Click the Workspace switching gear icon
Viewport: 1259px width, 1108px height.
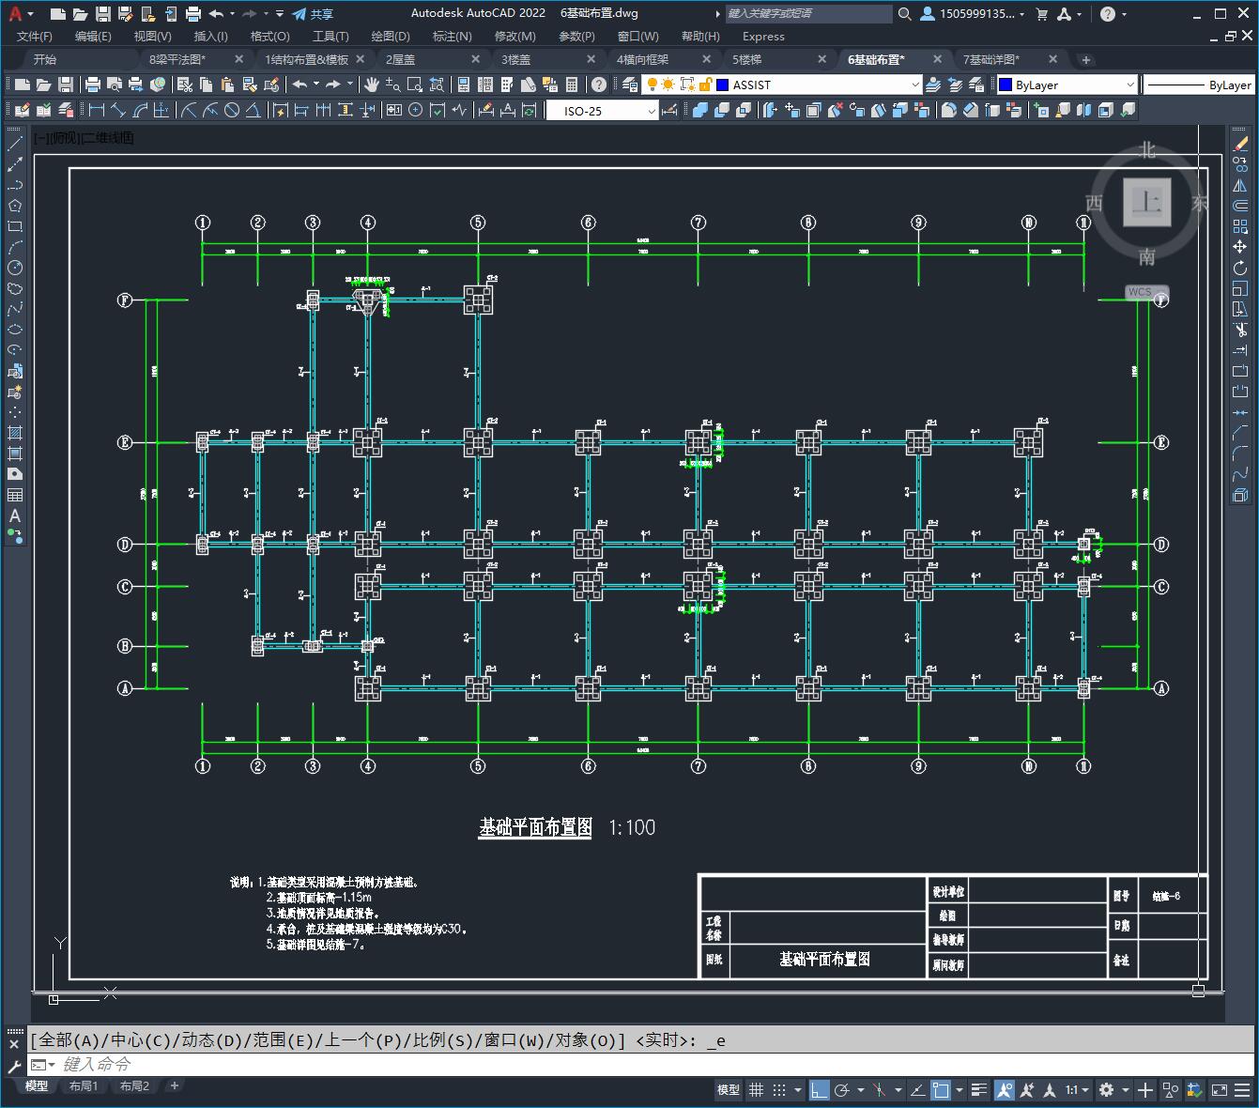pyautogui.click(x=1106, y=1089)
